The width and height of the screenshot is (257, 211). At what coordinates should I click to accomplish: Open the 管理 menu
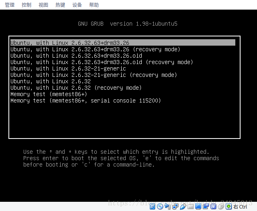pyautogui.click(x=10, y=5)
